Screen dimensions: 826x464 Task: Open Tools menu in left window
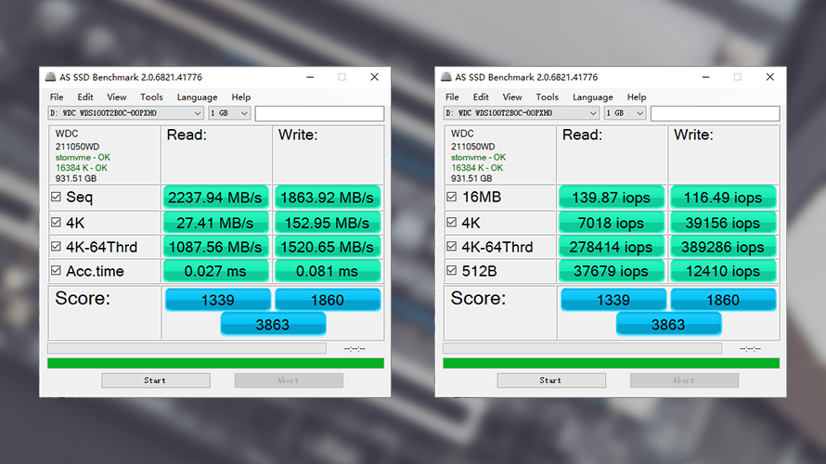[151, 97]
